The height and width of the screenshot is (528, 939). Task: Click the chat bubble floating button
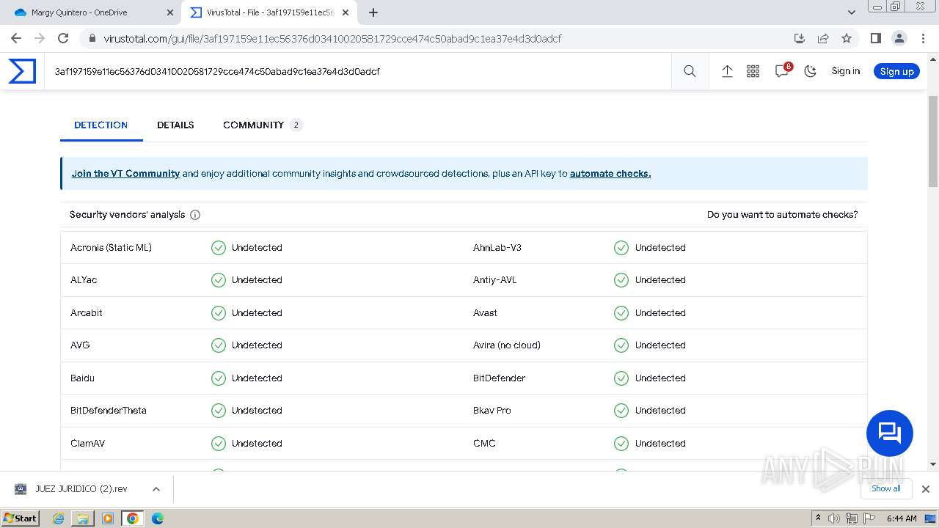[x=889, y=433]
